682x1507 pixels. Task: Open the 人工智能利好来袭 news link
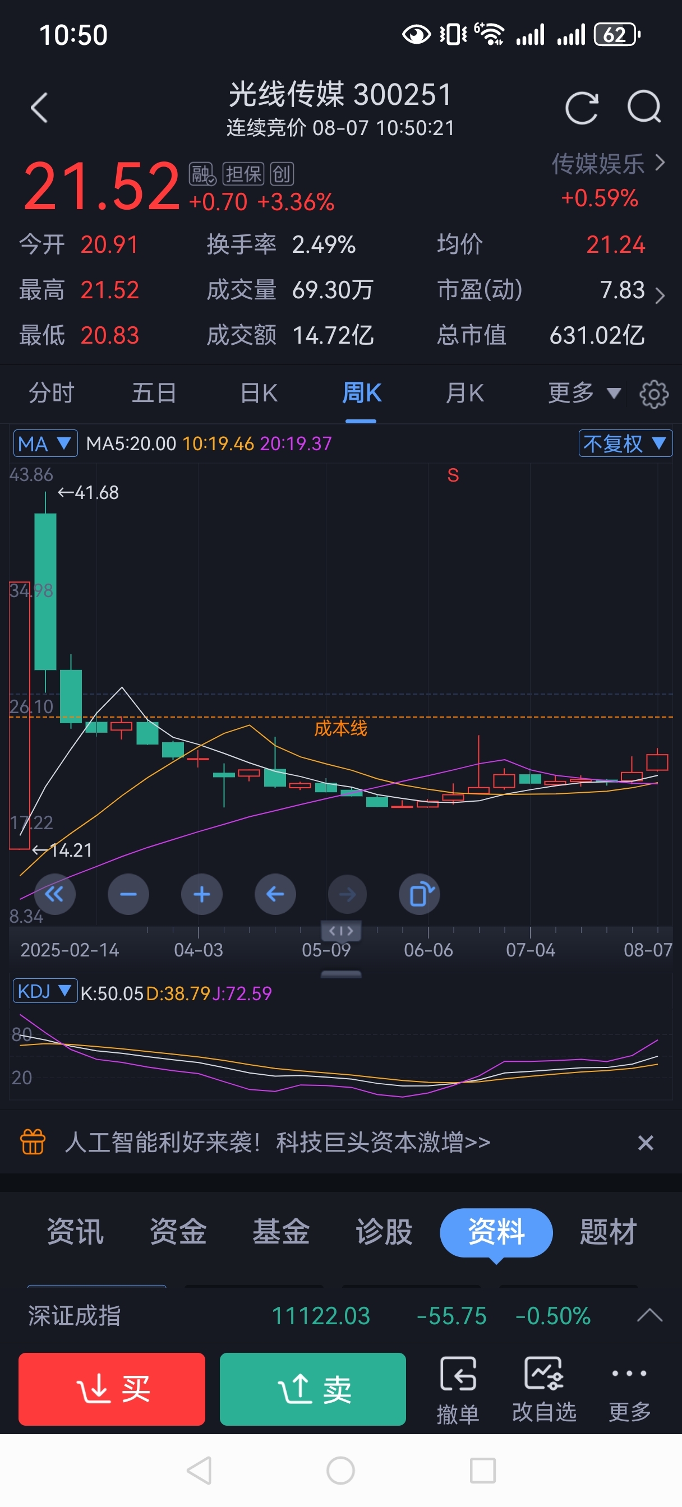278,1141
